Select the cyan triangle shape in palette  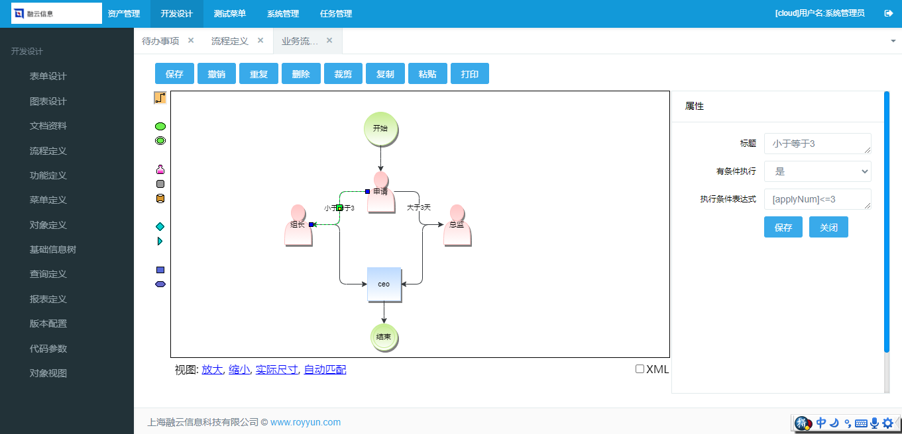pos(160,241)
